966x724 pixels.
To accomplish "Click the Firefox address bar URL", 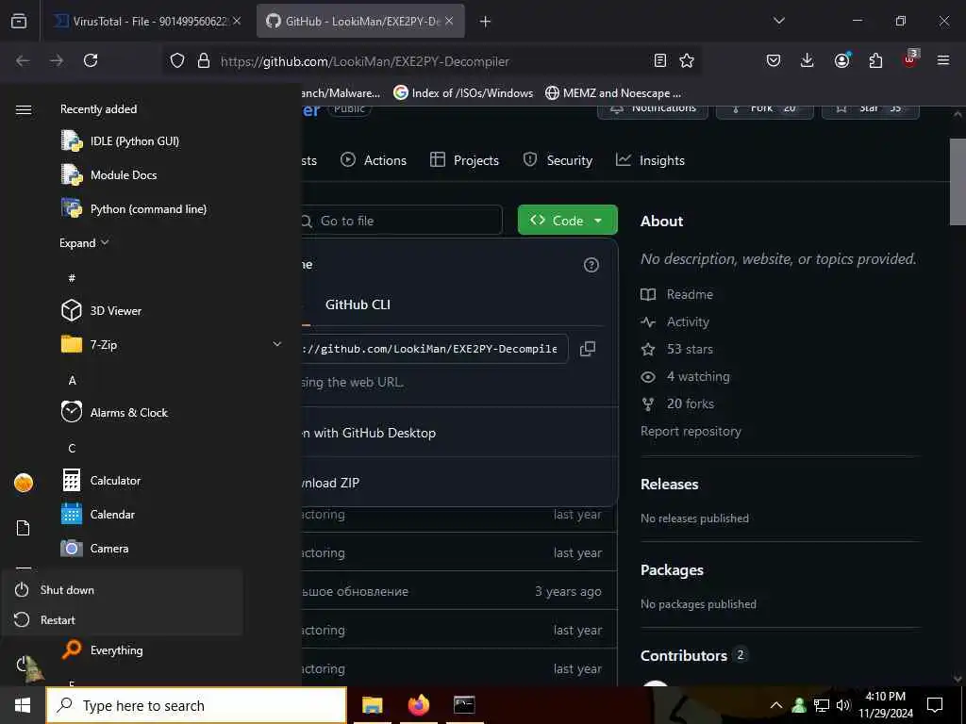I will [365, 61].
